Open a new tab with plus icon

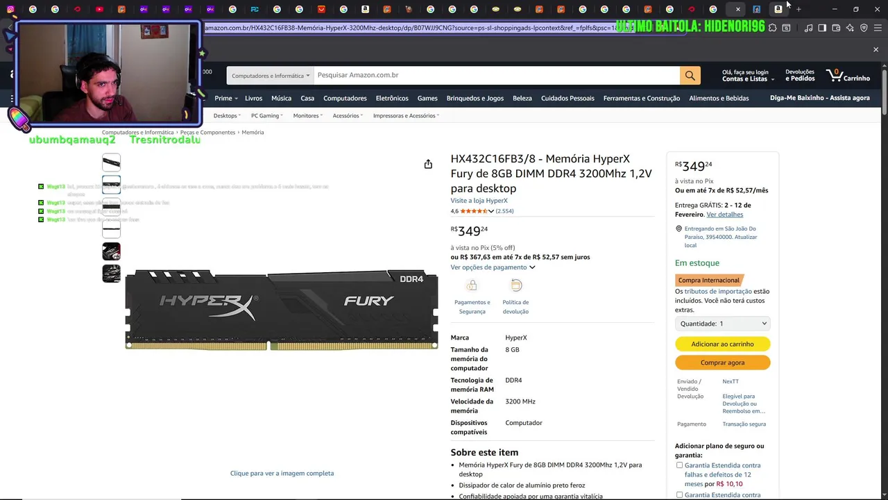point(799,9)
